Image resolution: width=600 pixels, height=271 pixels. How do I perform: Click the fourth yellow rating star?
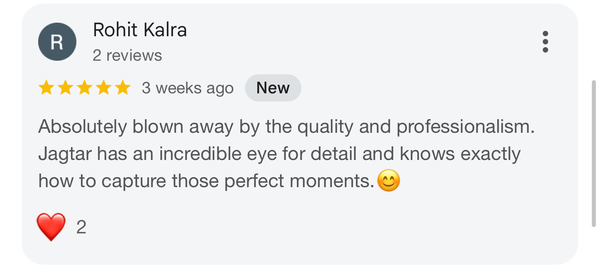point(104,88)
